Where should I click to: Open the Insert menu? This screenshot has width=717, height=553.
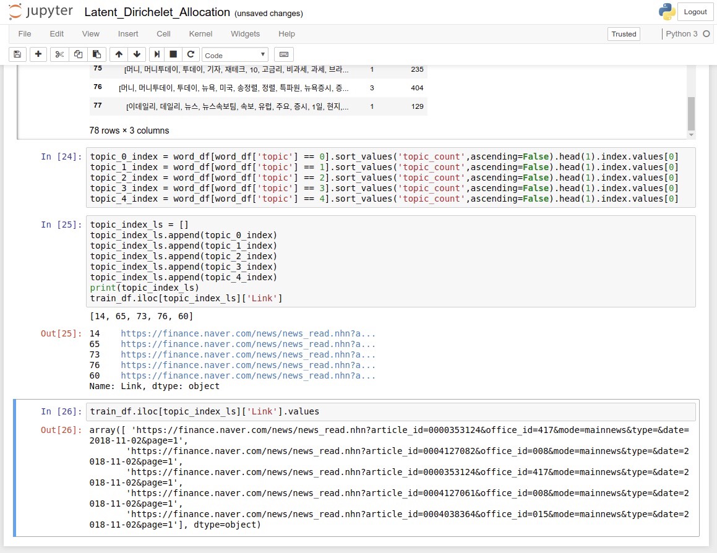click(128, 34)
